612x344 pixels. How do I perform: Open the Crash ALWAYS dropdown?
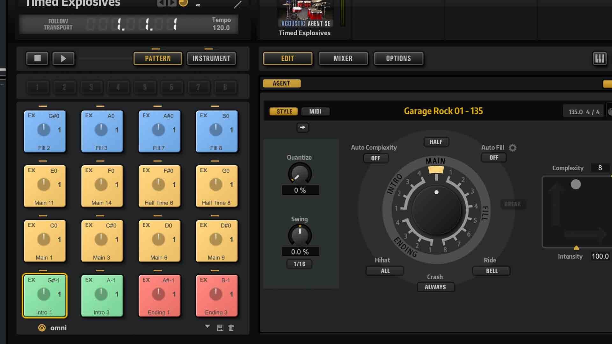tap(435, 287)
